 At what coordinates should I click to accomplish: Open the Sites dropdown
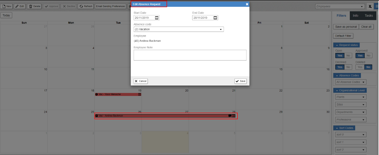tap(351, 105)
